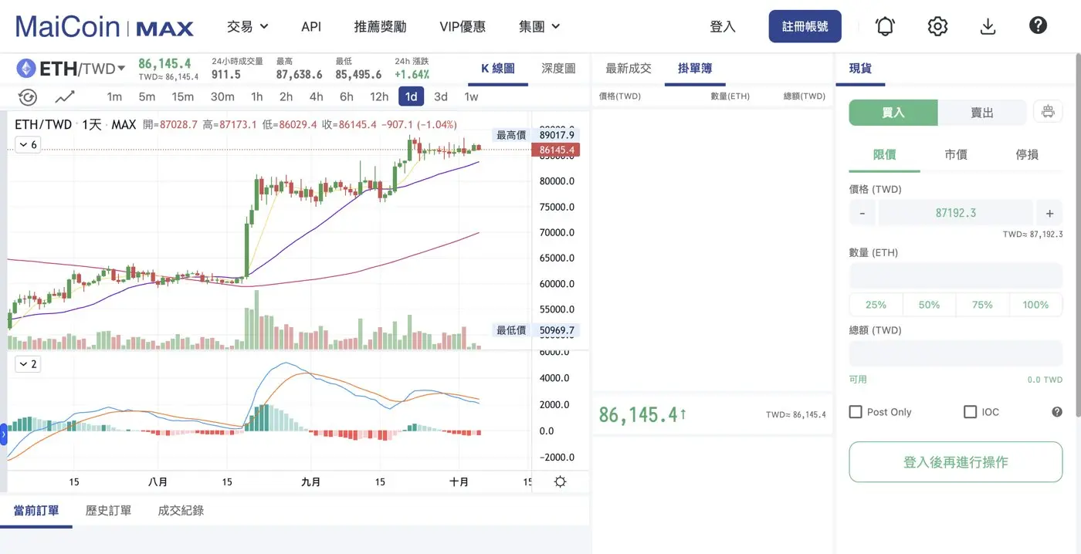Select the 12h timeframe

pos(379,96)
